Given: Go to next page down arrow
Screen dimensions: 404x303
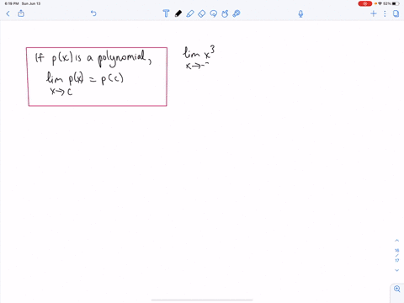Looking at the screenshot, I should click(x=397, y=270).
